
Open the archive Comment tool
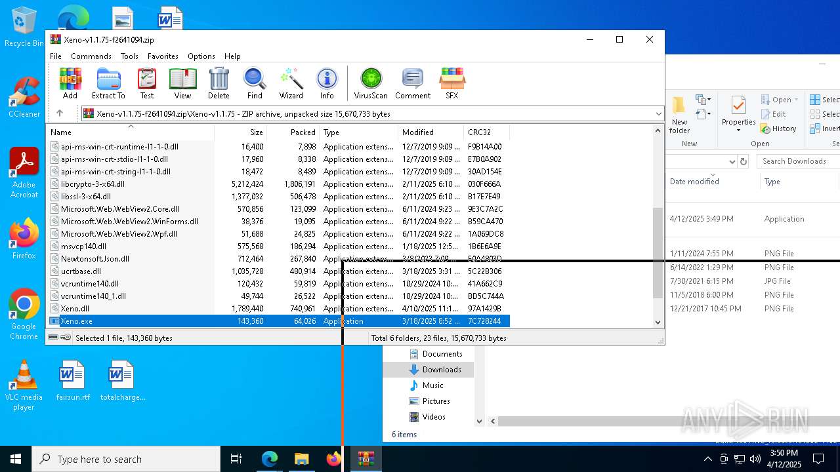(x=413, y=83)
